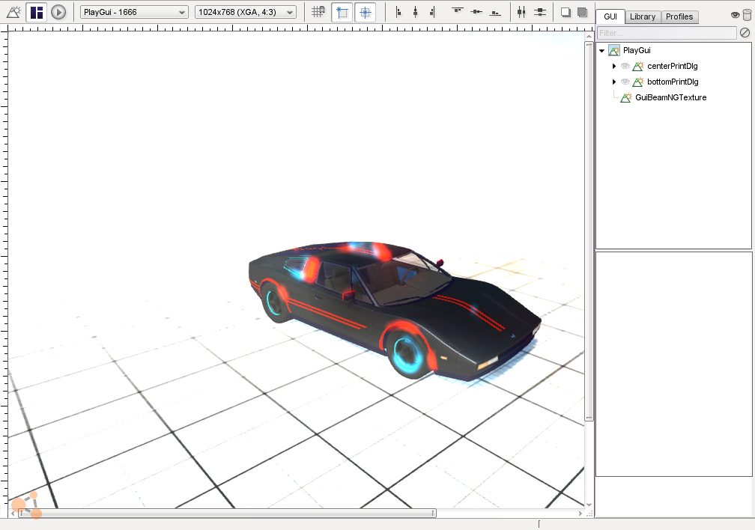Select the PlayGui tree item

637,50
